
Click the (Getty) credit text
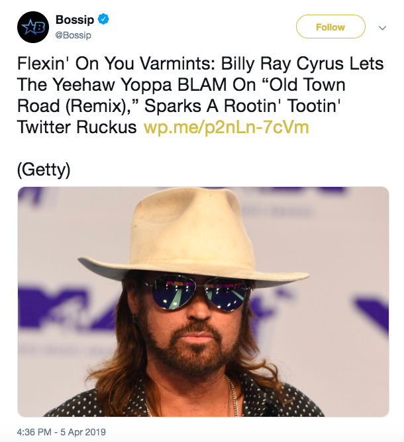[44, 170]
